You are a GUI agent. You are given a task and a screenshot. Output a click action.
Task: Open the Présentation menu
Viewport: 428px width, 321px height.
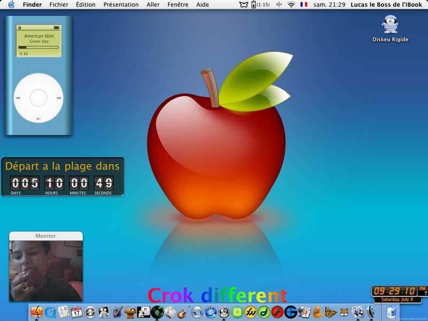tap(121, 5)
